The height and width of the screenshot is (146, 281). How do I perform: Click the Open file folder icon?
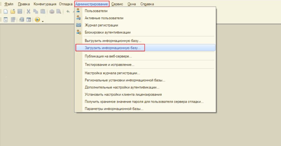click(13, 12)
